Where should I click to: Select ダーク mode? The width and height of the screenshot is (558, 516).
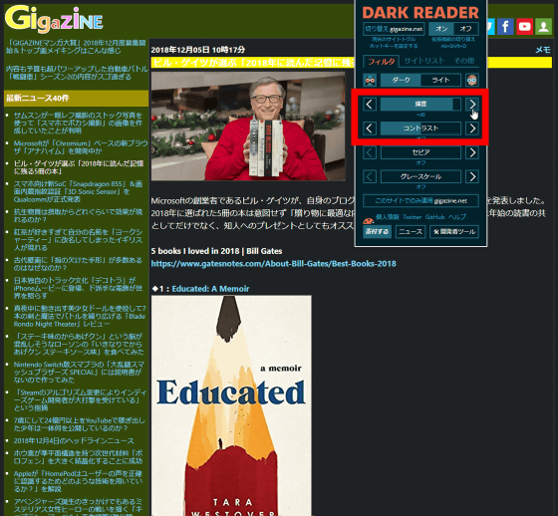pos(401,80)
